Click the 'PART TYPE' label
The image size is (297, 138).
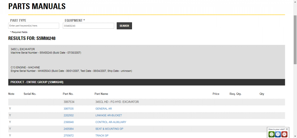pyautogui.click(x=18, y=21)
